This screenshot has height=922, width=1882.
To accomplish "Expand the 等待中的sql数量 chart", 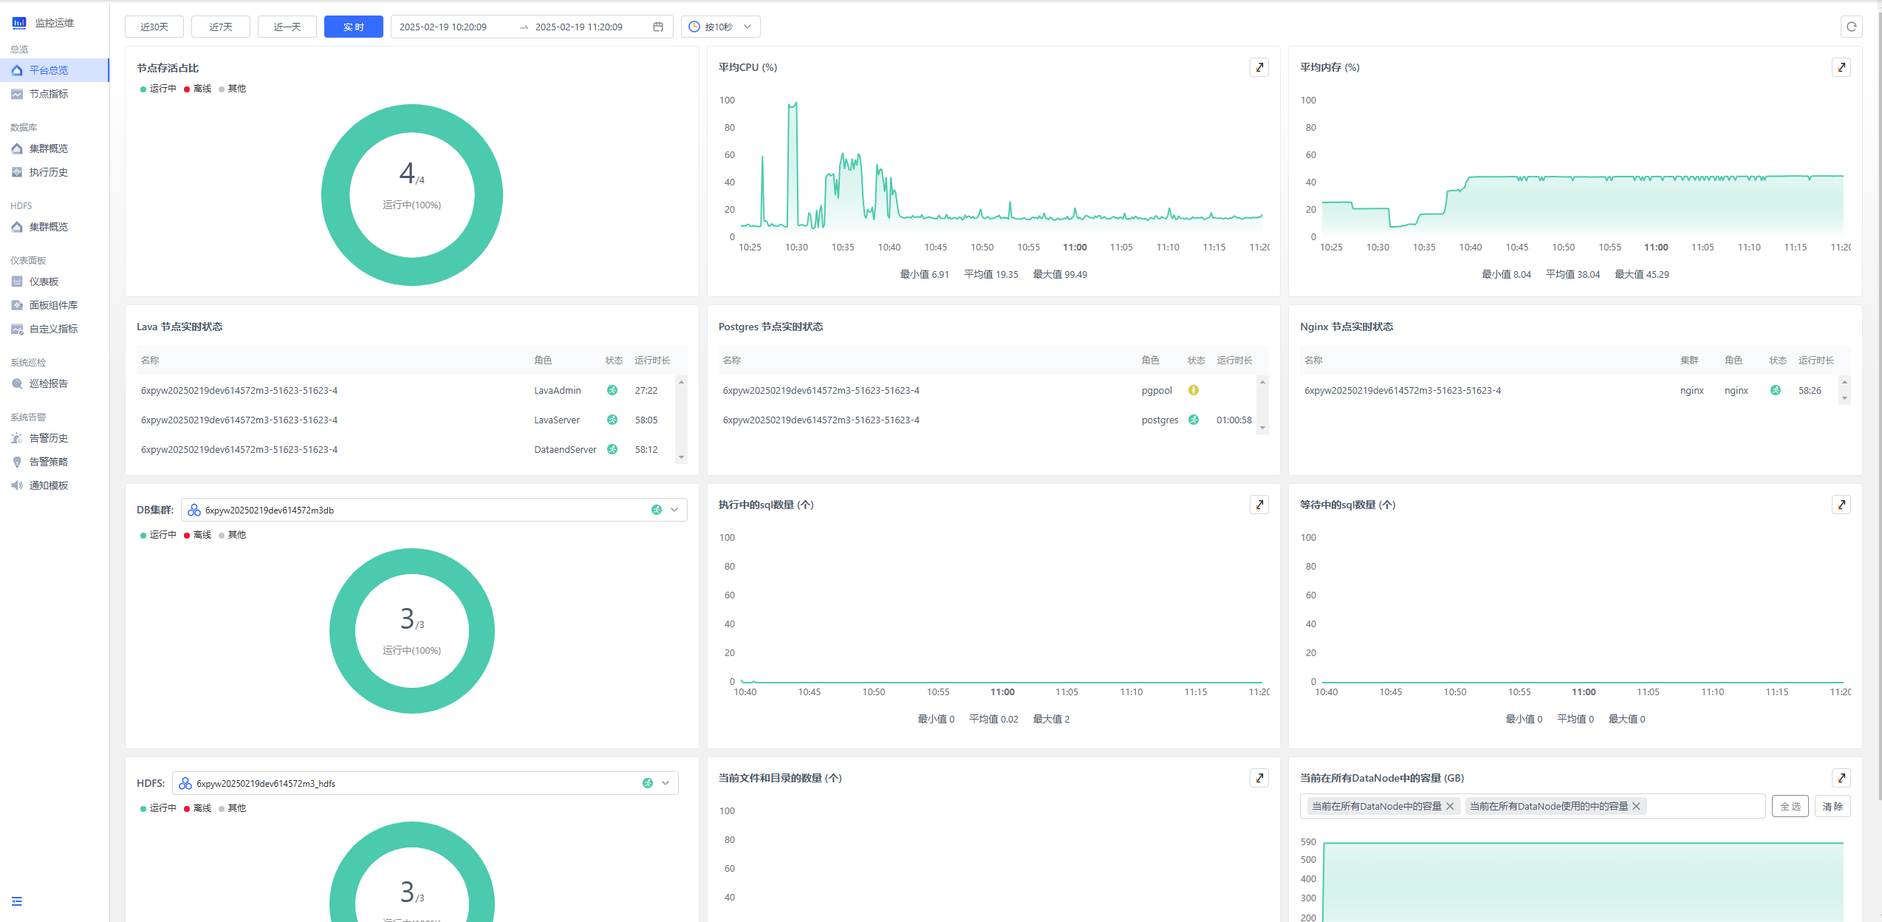I will coord(1841,505).
